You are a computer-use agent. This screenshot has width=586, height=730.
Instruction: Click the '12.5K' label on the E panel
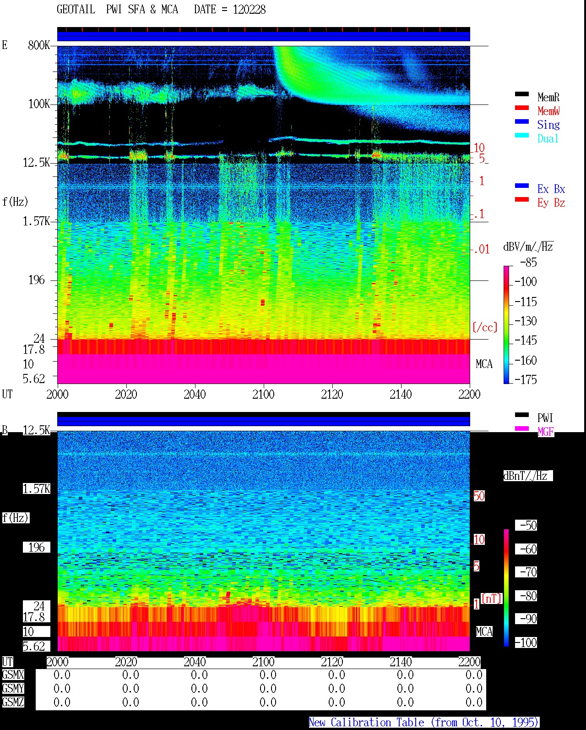[37, 162]
